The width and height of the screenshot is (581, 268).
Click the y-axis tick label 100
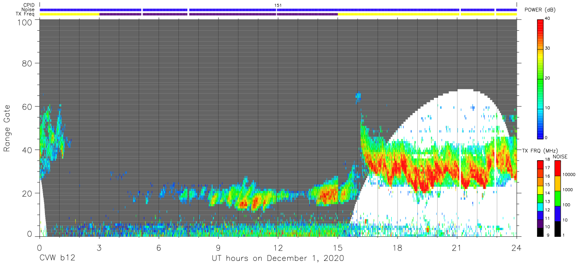point(25,22)
